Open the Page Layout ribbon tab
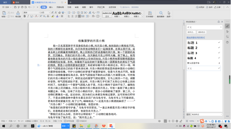The width and height of the screenshot is (231, 129). point(60,7)
